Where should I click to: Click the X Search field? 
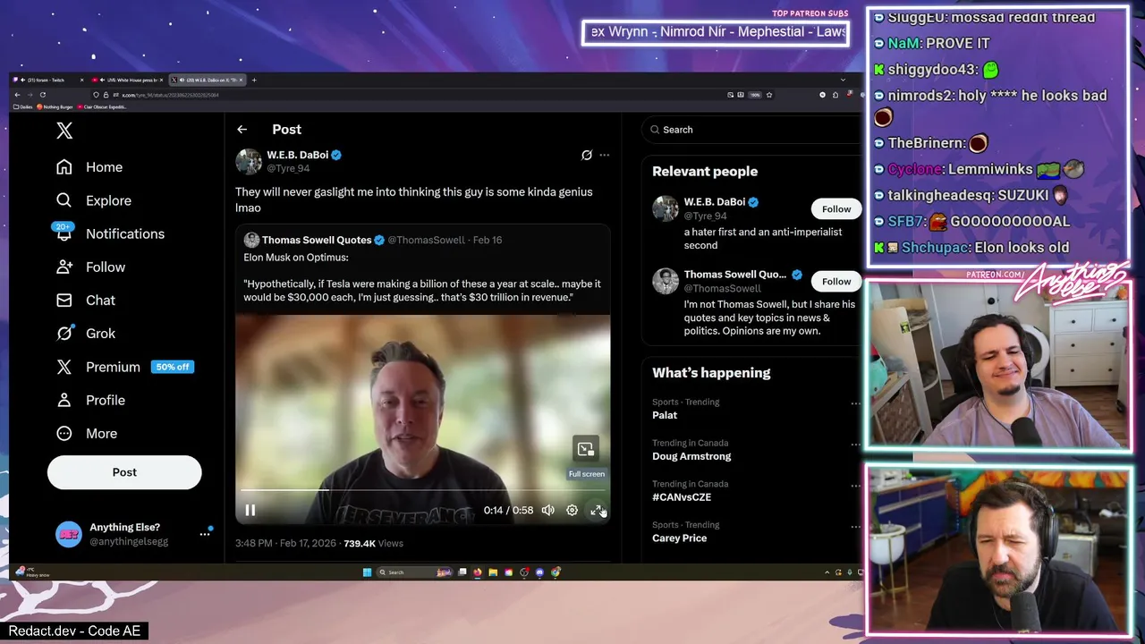point(751,130)
